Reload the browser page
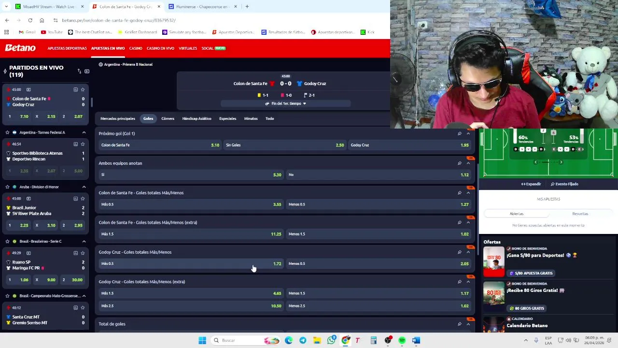This screenshot has width=618, height=348. [30, 20]
